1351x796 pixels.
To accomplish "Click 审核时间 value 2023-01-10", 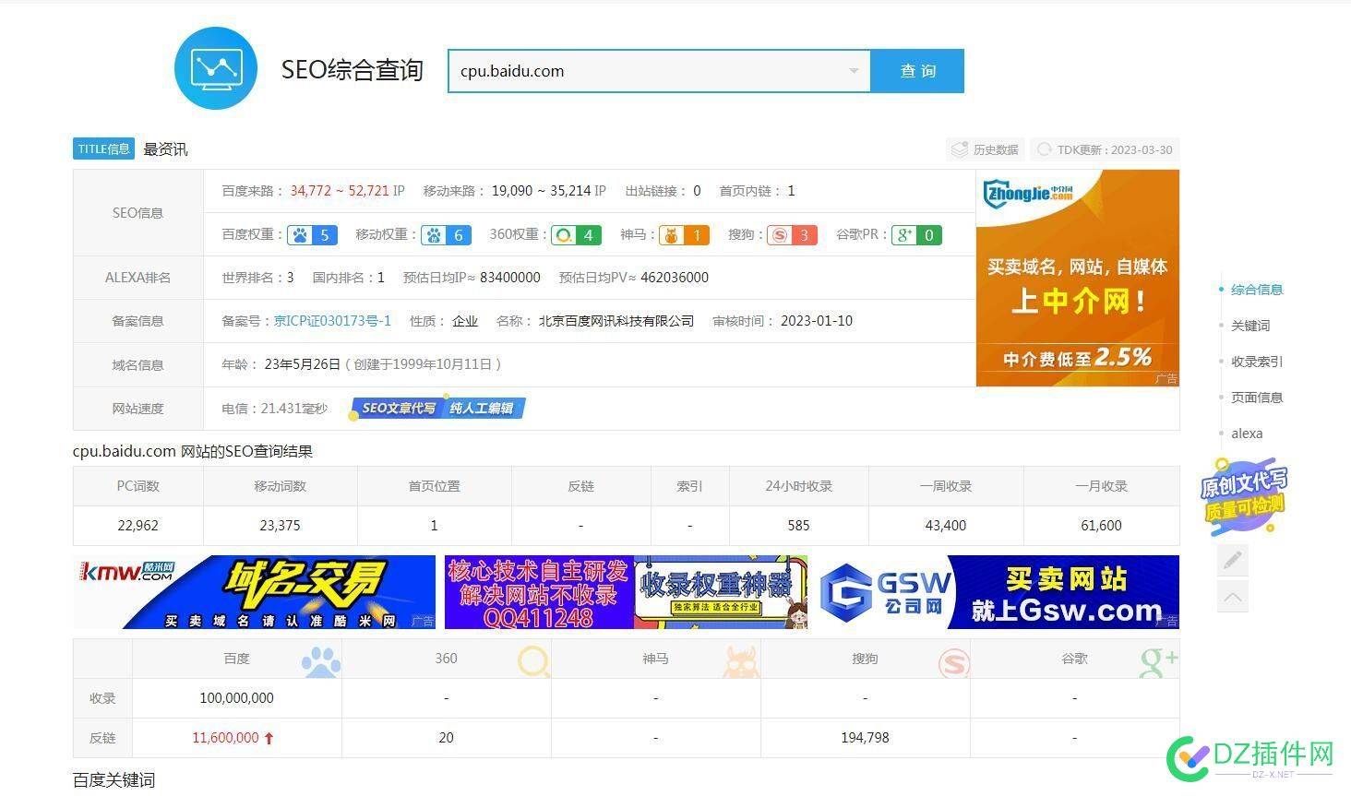I will (x=817, y=321).
